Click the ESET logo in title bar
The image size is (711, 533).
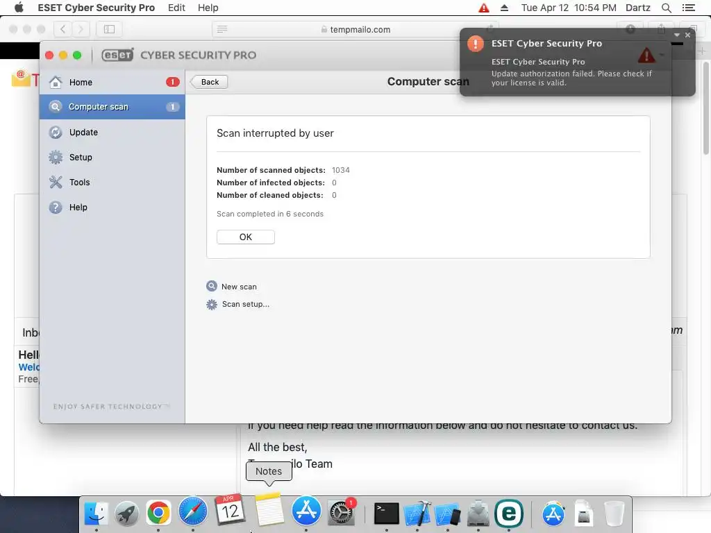117,55
